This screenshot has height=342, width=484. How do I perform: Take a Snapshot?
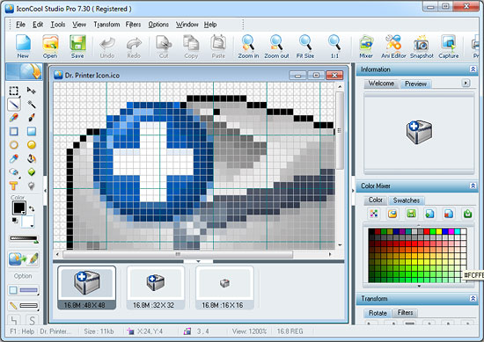click(x=422, y=47)
